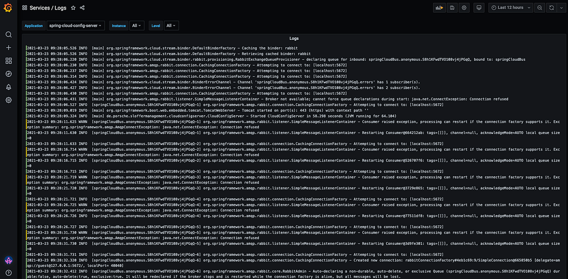The height and width of the screenshot is (279, 568).
Task: Star the Services / Logs dashboard
Action: pyautogui.click(x=73, y=8)
